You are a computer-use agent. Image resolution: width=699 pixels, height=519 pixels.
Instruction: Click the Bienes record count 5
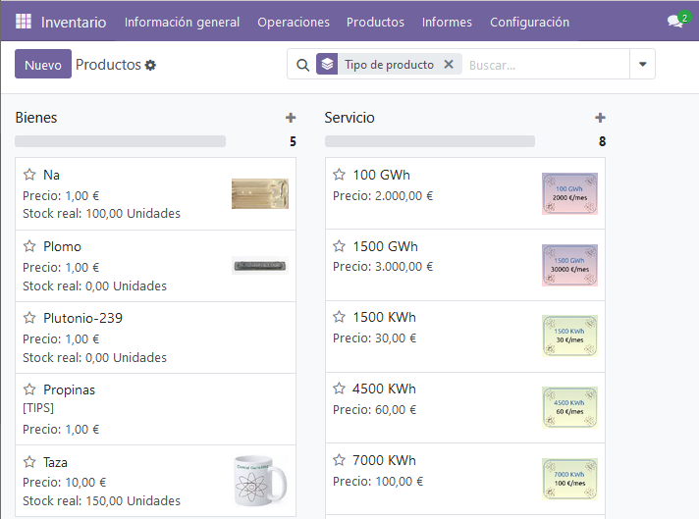[293, 141]
